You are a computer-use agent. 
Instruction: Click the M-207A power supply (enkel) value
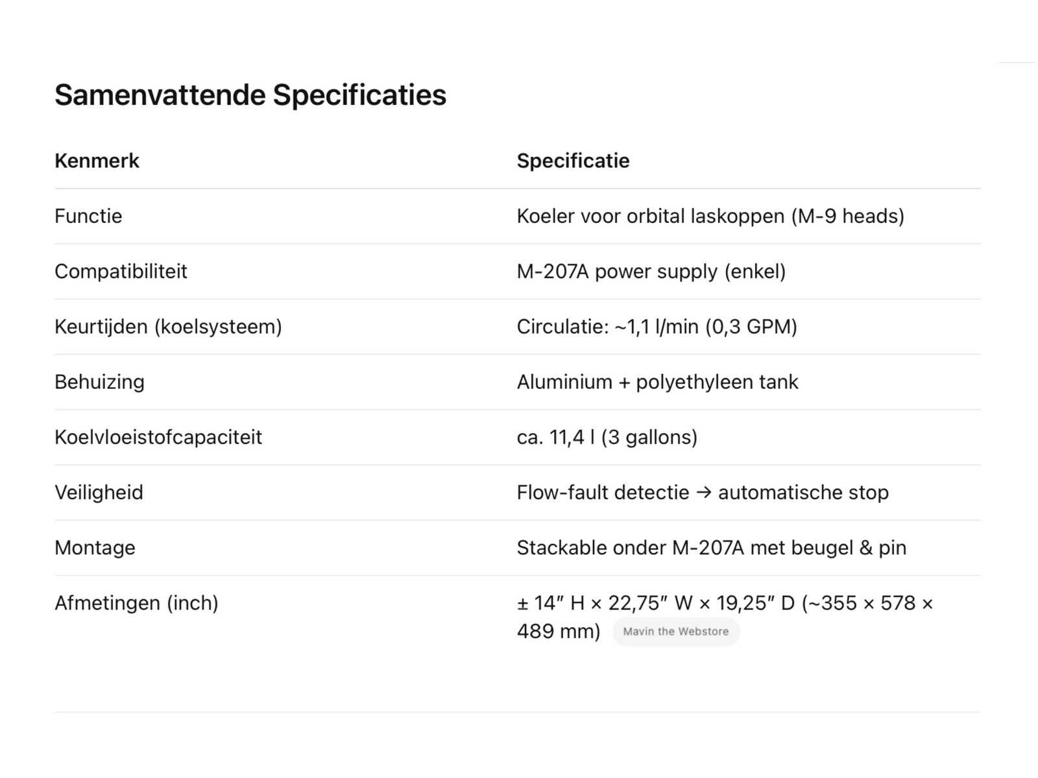(651, 271)
